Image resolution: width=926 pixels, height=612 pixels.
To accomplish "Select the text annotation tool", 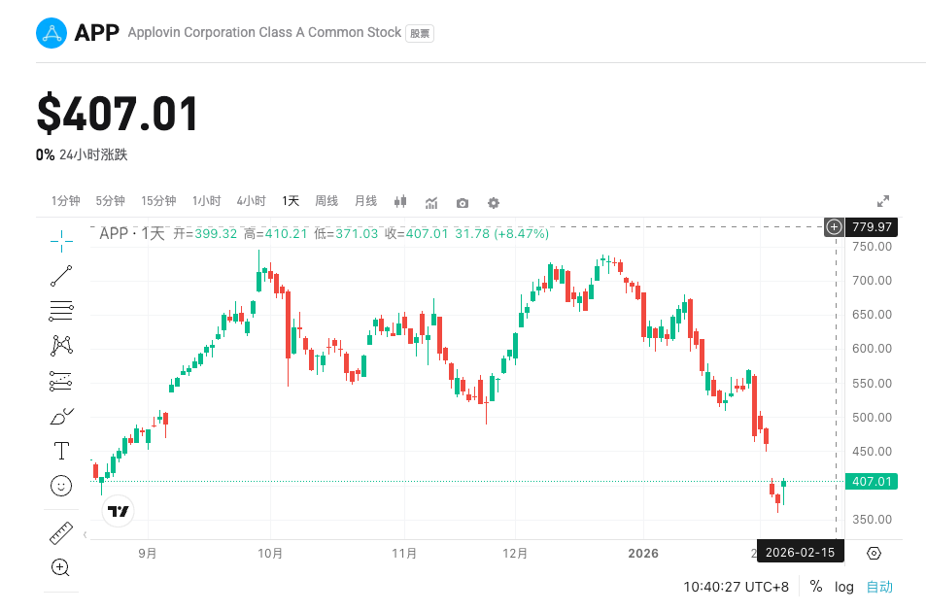I will (x=61, y=451).
